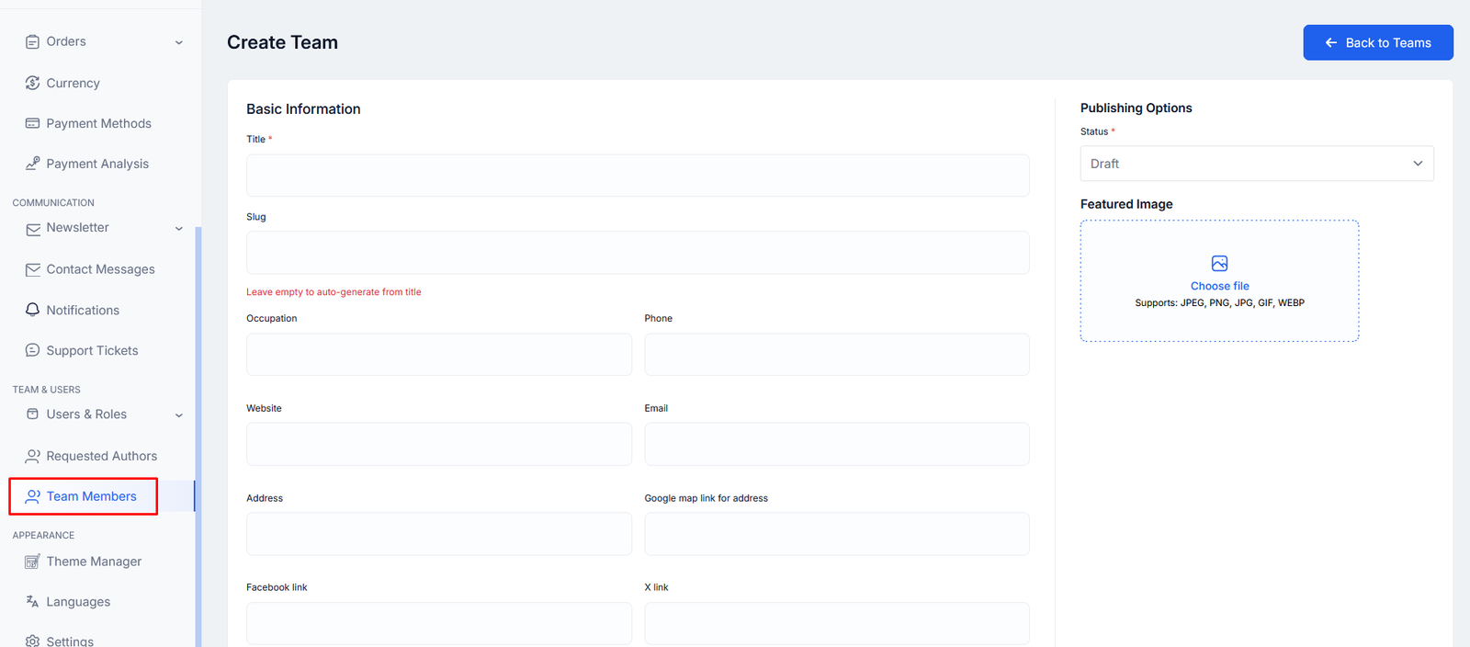Click the 'Leave empty to auto-generate from title' hint

(x=334, y=292)
